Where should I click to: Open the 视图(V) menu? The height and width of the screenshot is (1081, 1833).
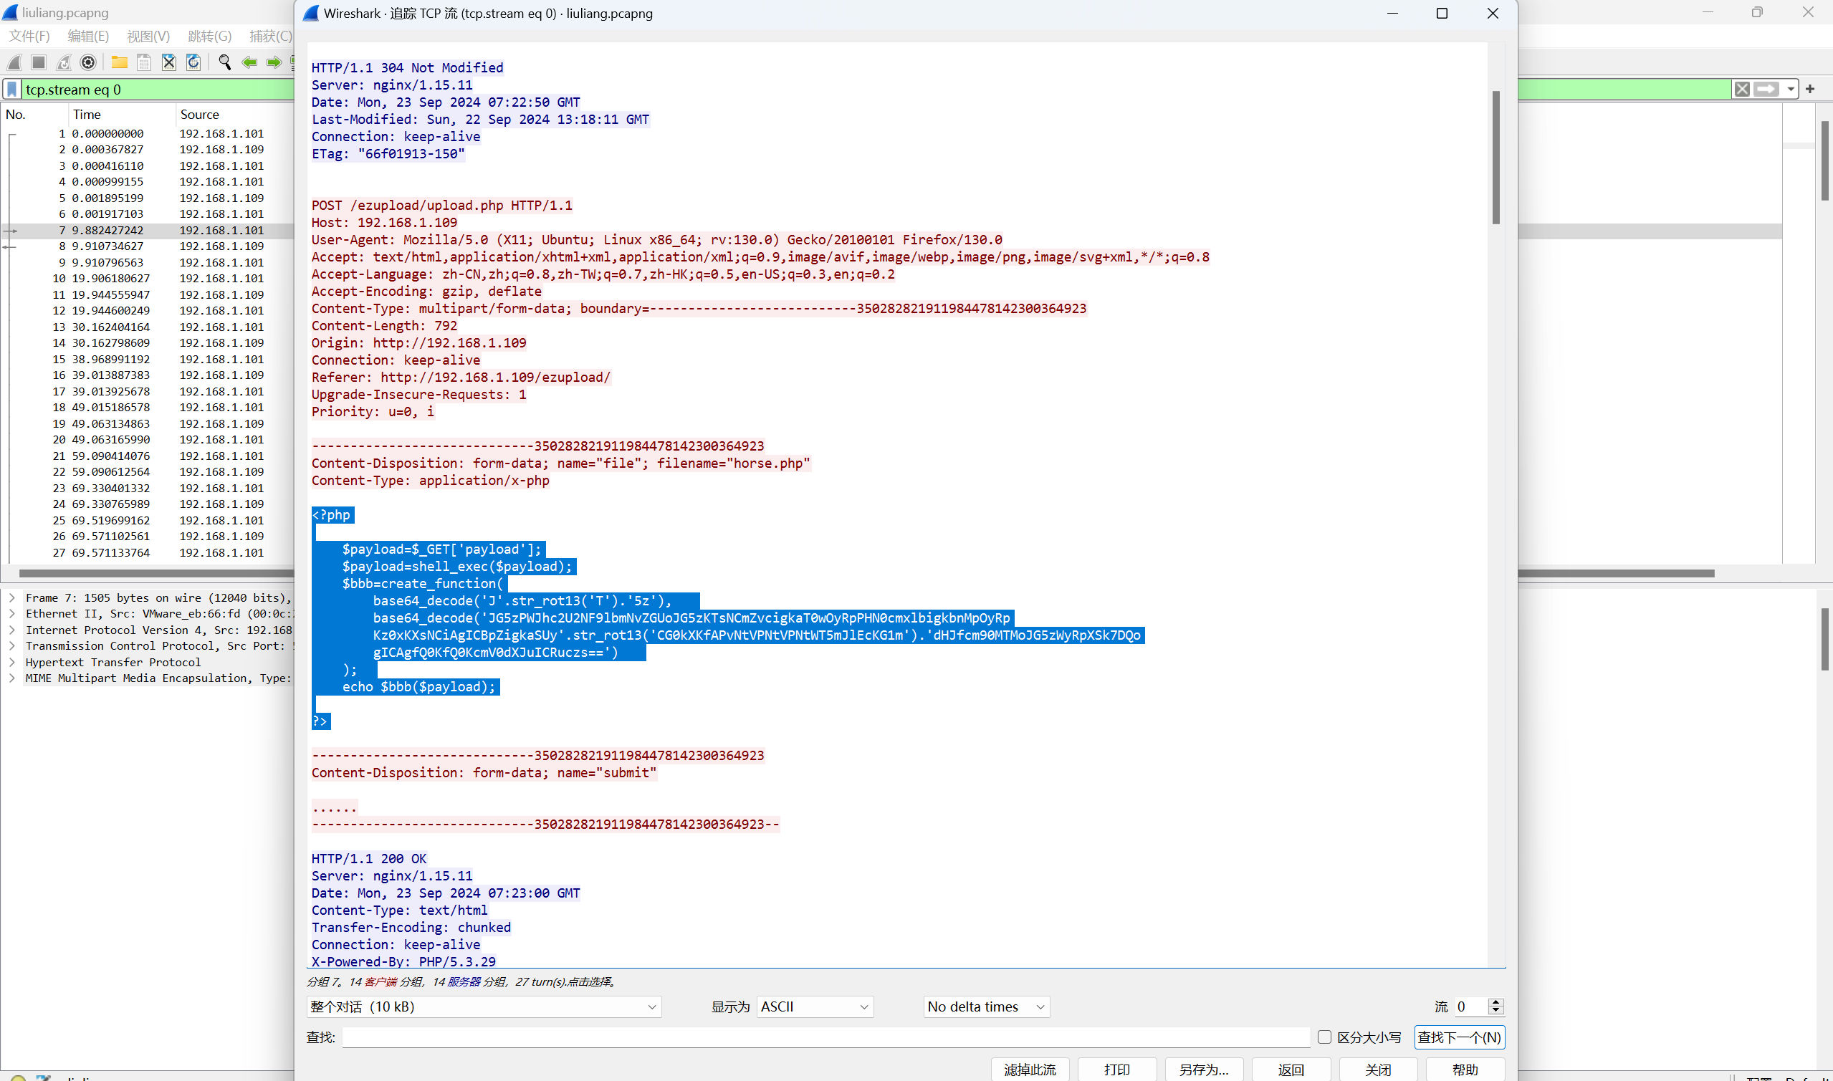(148, 36)
